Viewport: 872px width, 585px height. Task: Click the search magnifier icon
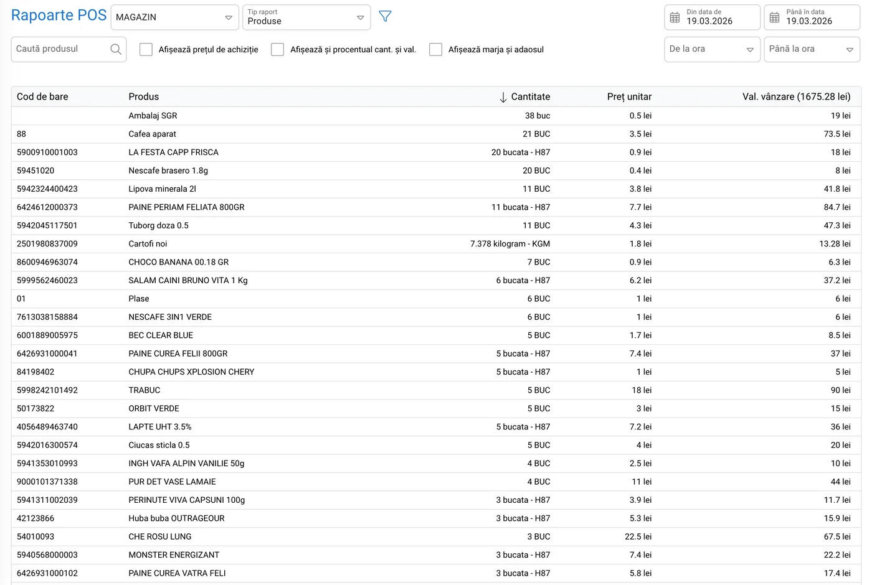[x=116, y=49]
